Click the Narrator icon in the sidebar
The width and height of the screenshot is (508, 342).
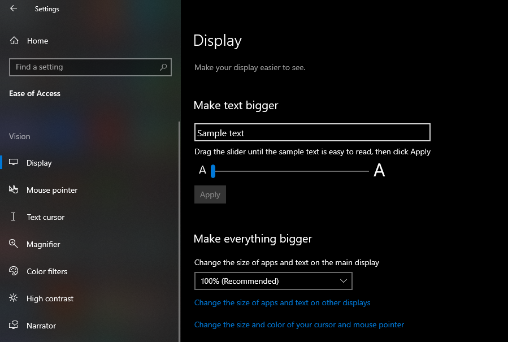coord(12,326)
